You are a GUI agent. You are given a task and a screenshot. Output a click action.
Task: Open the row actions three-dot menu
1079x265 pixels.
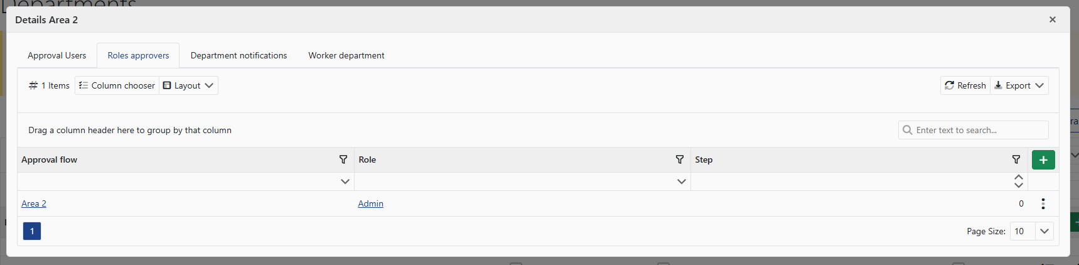click(x=1043, y=203)
